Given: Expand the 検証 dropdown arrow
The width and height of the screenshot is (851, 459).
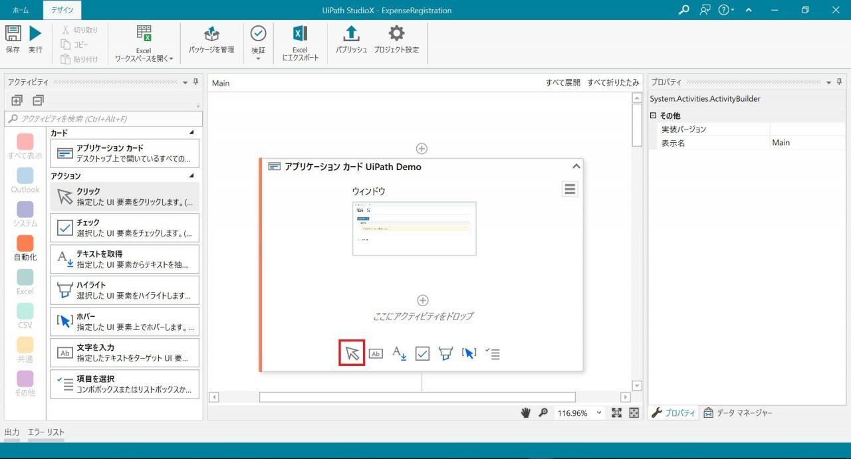Looking at the screenshot, I should click(x=258, y=58).
